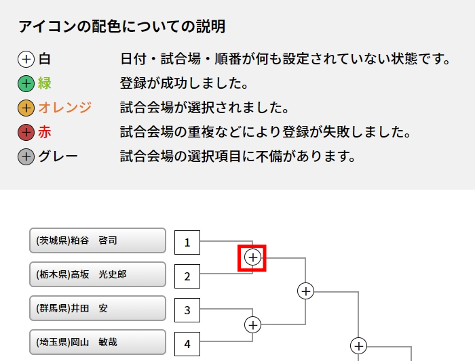Click the green plus icon in the legend
This screenshot has height=361, width=475.
[x=26, y=84]
